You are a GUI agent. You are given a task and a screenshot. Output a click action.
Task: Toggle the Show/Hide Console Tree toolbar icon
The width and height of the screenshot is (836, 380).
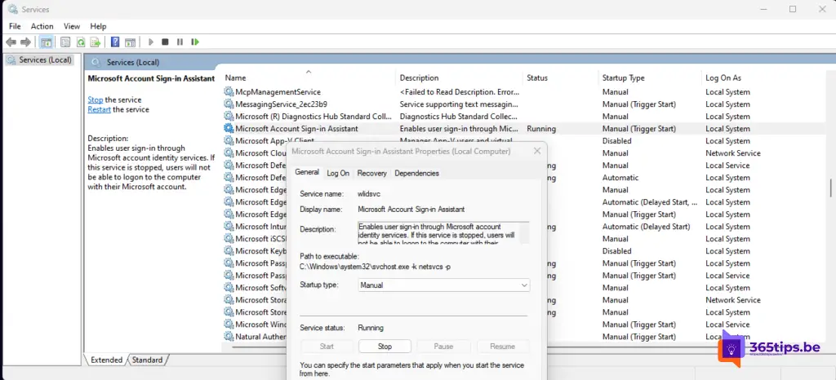(x=47, y=42)
